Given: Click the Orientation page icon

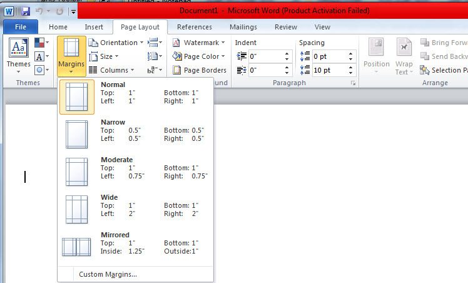Looking at the screenshot, I should [93, 43].
